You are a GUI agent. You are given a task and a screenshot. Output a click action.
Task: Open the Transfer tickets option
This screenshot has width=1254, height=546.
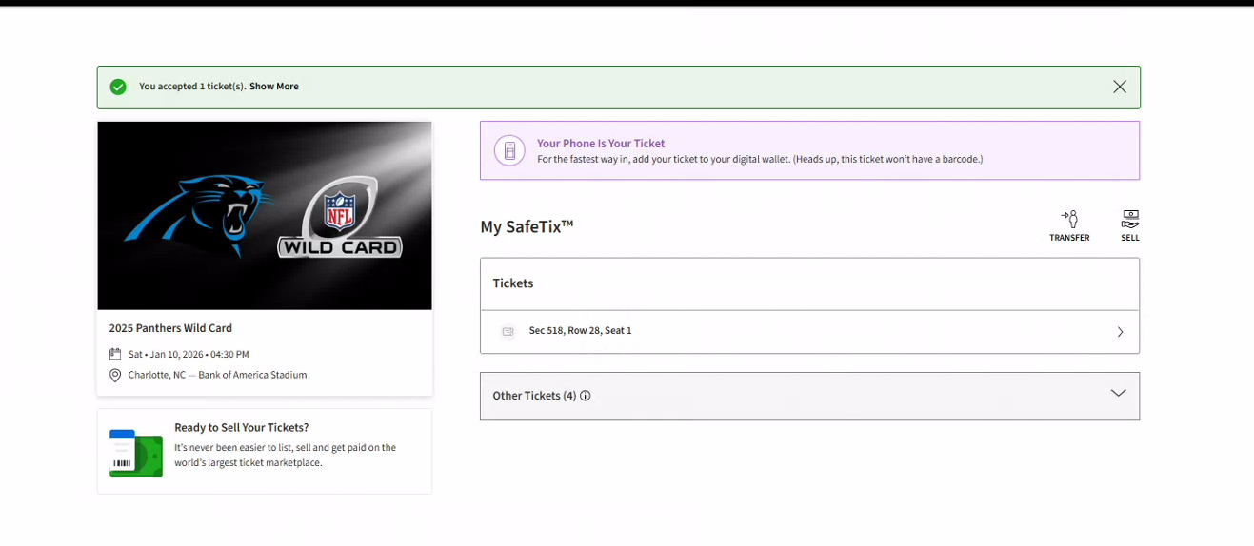click(x=1069, y=226)
